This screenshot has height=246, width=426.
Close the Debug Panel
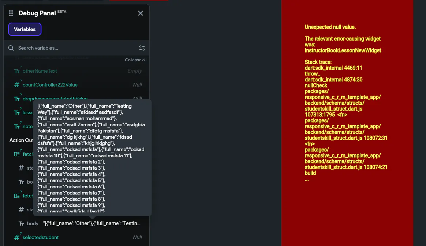point(141,13)
